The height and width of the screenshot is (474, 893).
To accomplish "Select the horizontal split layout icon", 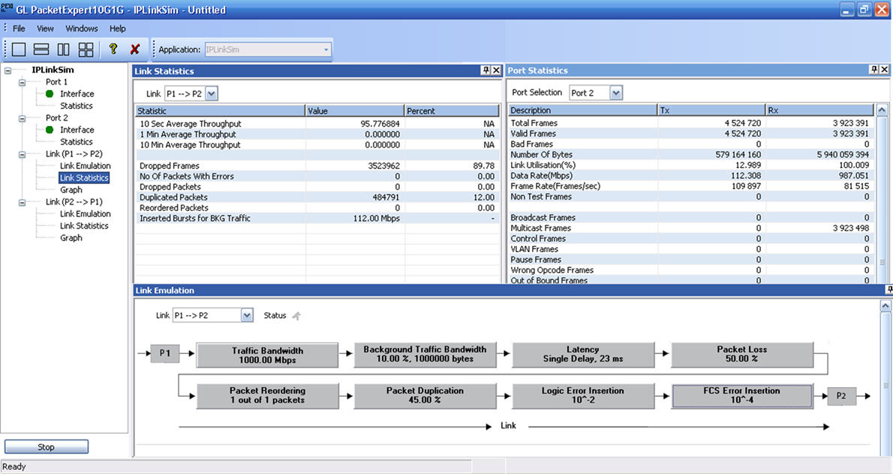I will point(41,49).
